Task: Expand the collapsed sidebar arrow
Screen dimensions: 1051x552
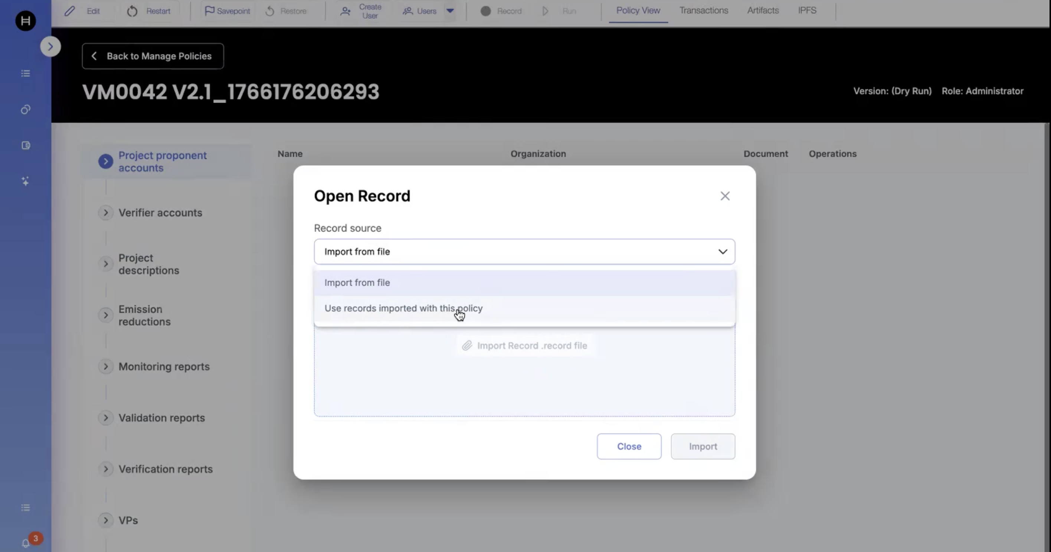Action: (x=50, y=46)
